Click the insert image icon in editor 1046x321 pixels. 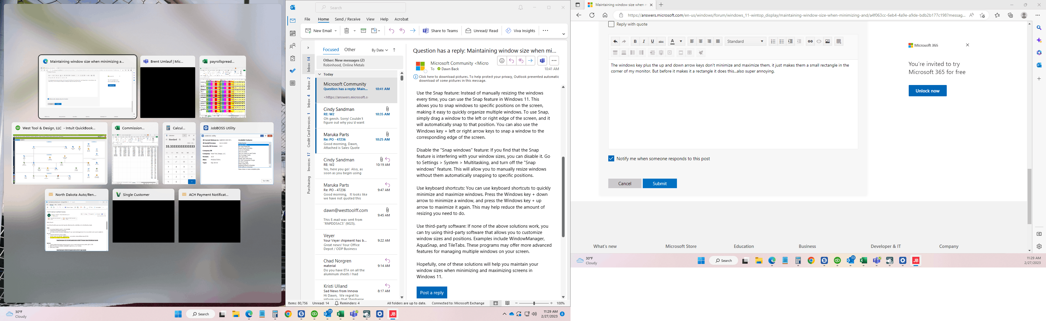[828, 41]
